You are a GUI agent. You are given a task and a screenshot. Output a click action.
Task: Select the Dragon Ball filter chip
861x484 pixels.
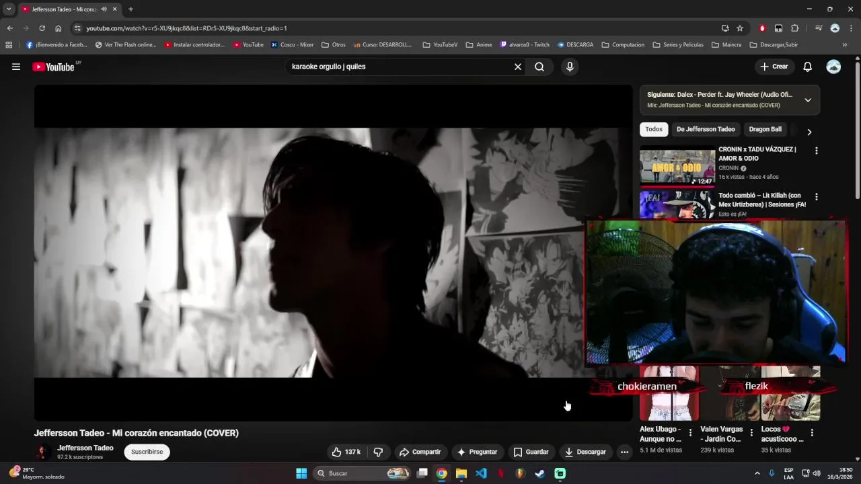tap(765, 129)
